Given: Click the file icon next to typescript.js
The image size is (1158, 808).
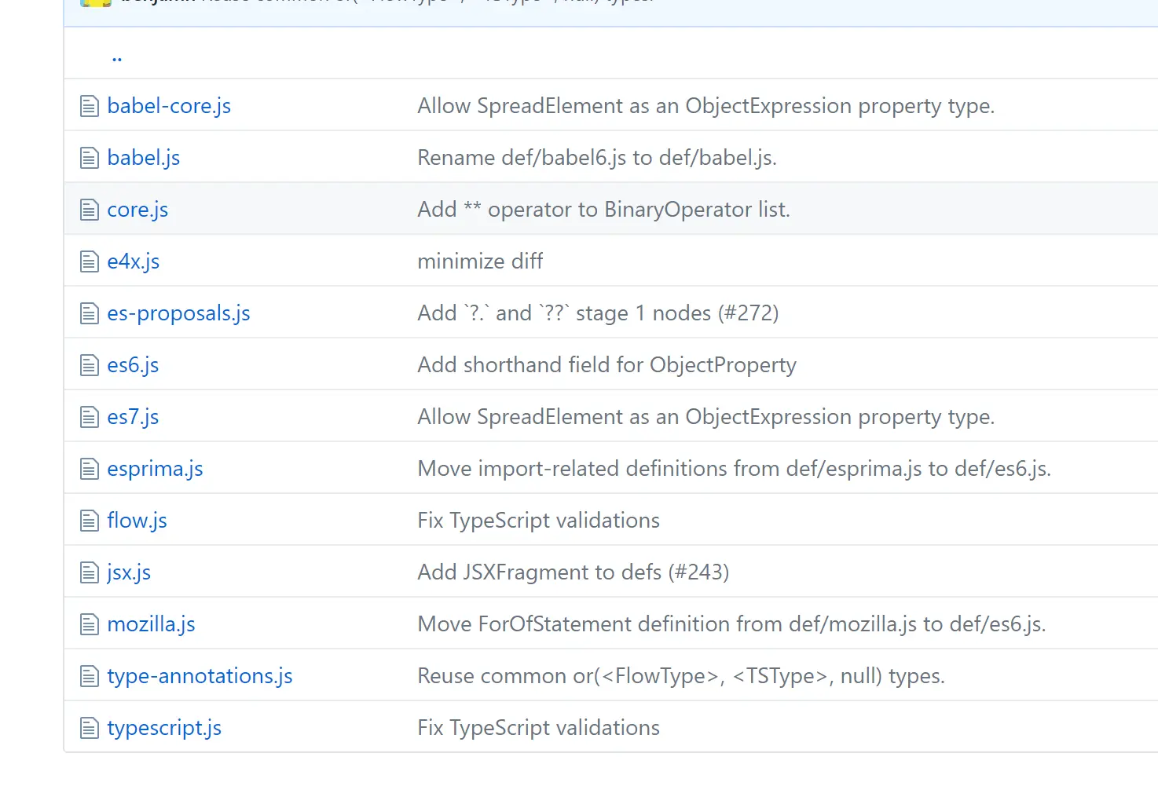Looking at the screenshot, I should (90, 728).
